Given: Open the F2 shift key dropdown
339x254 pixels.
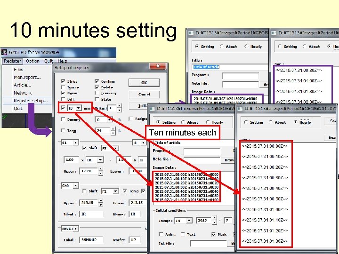Looking at the screenshot, I should [x=116, y=191].
